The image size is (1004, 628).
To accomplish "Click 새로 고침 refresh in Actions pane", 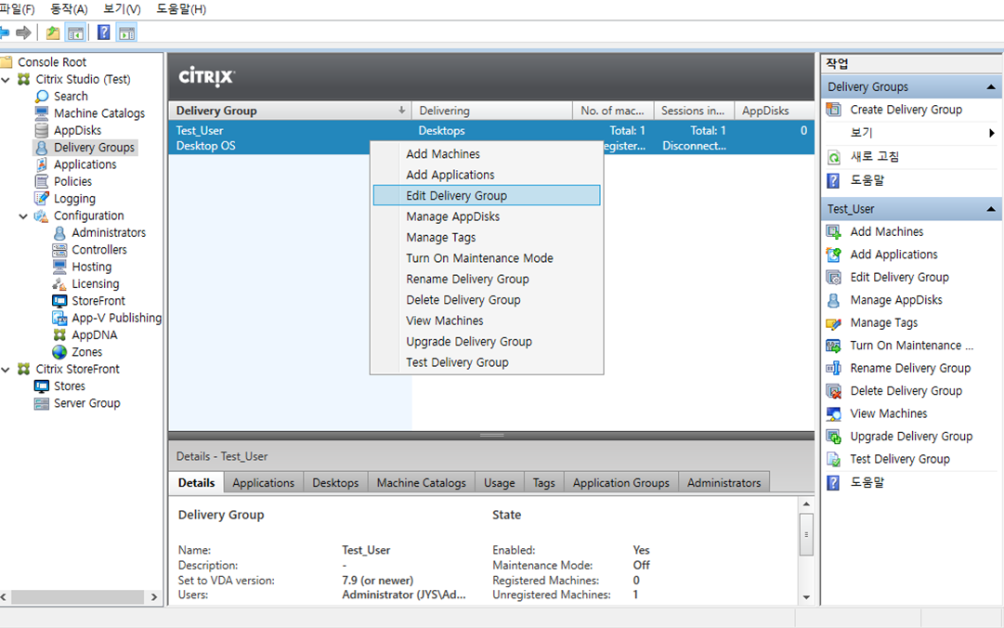I will click(875, 156).
